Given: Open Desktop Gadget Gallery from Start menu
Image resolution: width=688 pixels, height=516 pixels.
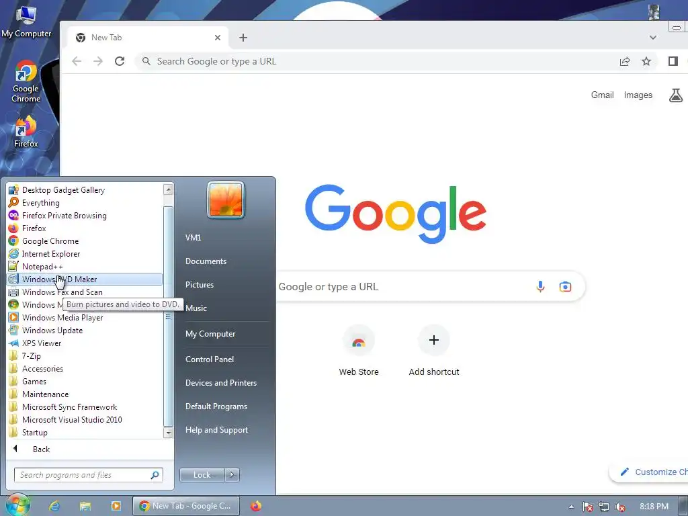Looking at the screenshot, I should pyautogui.click(x=85, y=190).
